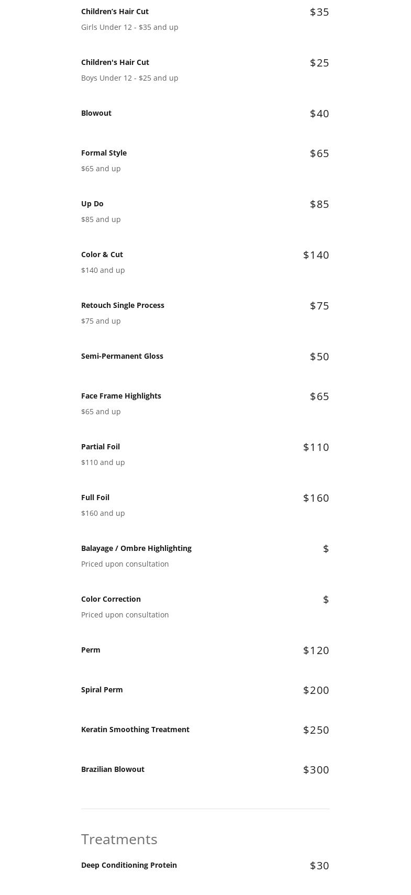The width and height of the screenshot is (411, 895).
Task: Click Retouch Single Process service name
Action: coord(123,305)
